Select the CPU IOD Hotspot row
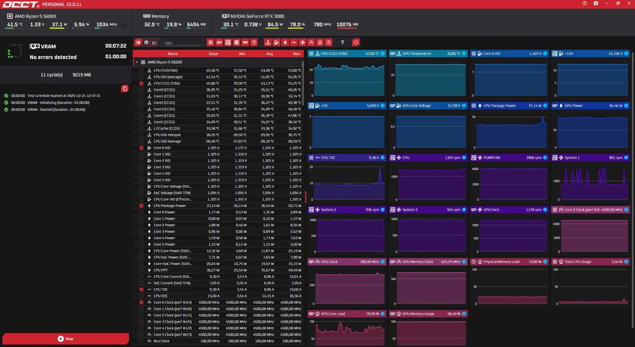Viewport: 635px width, 347px height. click(x=218, y=135)
